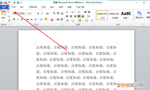Screen dimensions: 150x90
Task: Select the 无间隔 style thumbnail
Action: point(114,15)
